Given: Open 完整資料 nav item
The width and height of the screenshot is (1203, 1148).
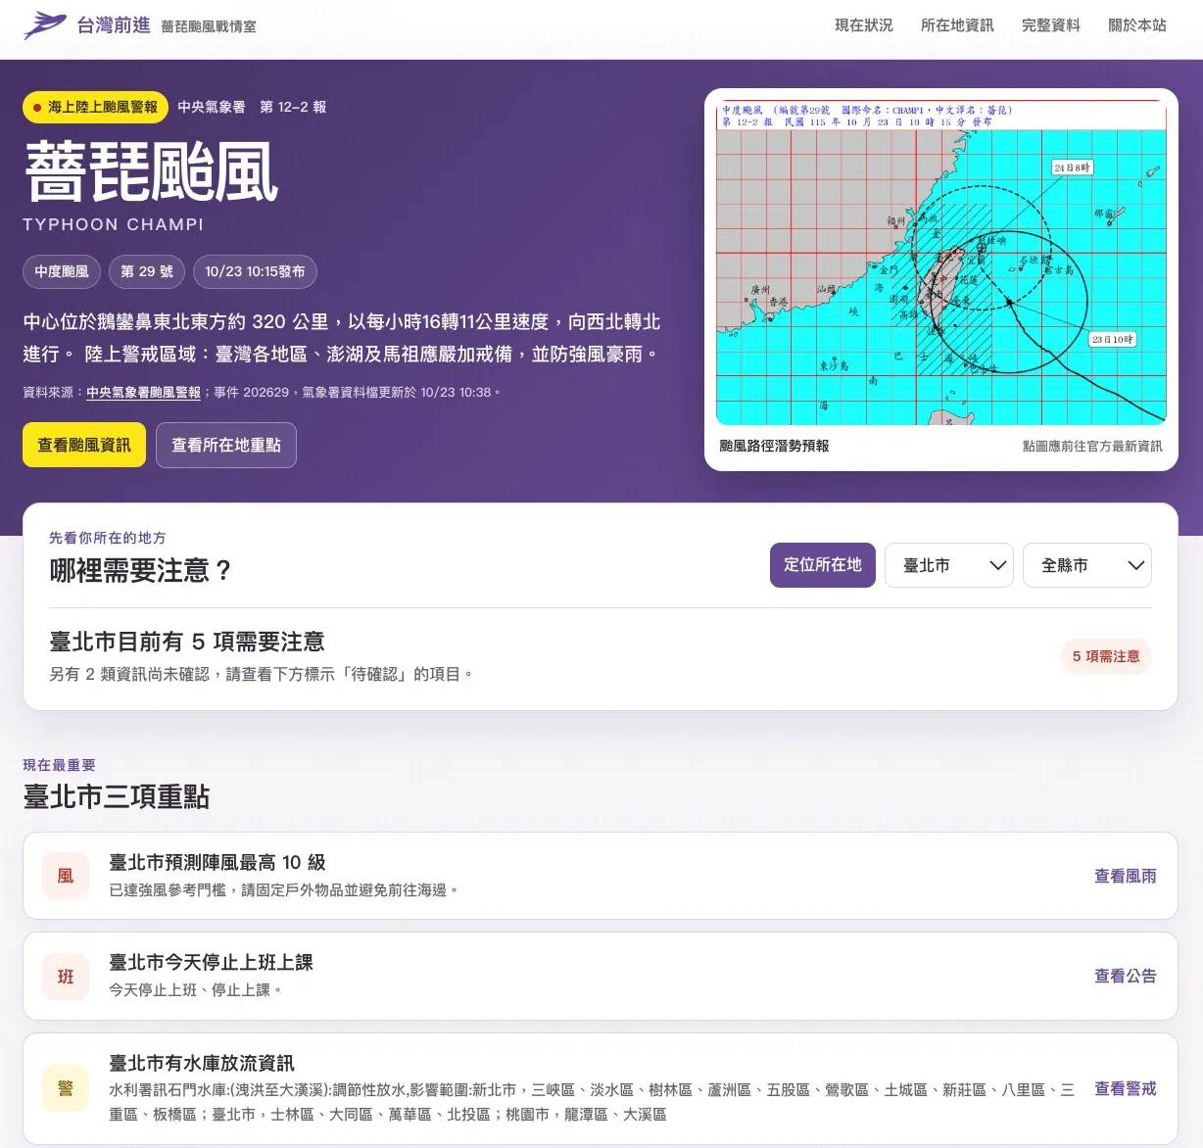Looking at the screenshot, I should tap(1050, 25).
